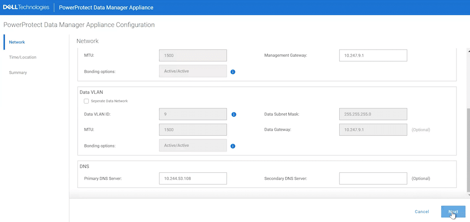Open the management Bonding options Active/Active box
Image resolution: width=470 pixels, height=222 pixels.
[x=193, y=71]
